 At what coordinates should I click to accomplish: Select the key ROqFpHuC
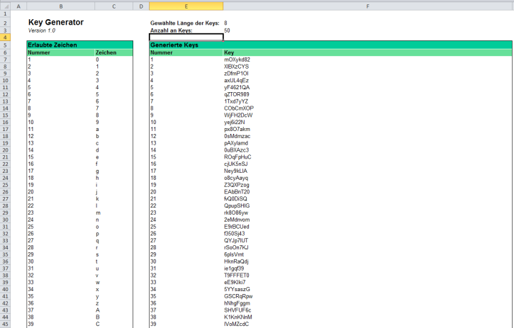(238, 157)
